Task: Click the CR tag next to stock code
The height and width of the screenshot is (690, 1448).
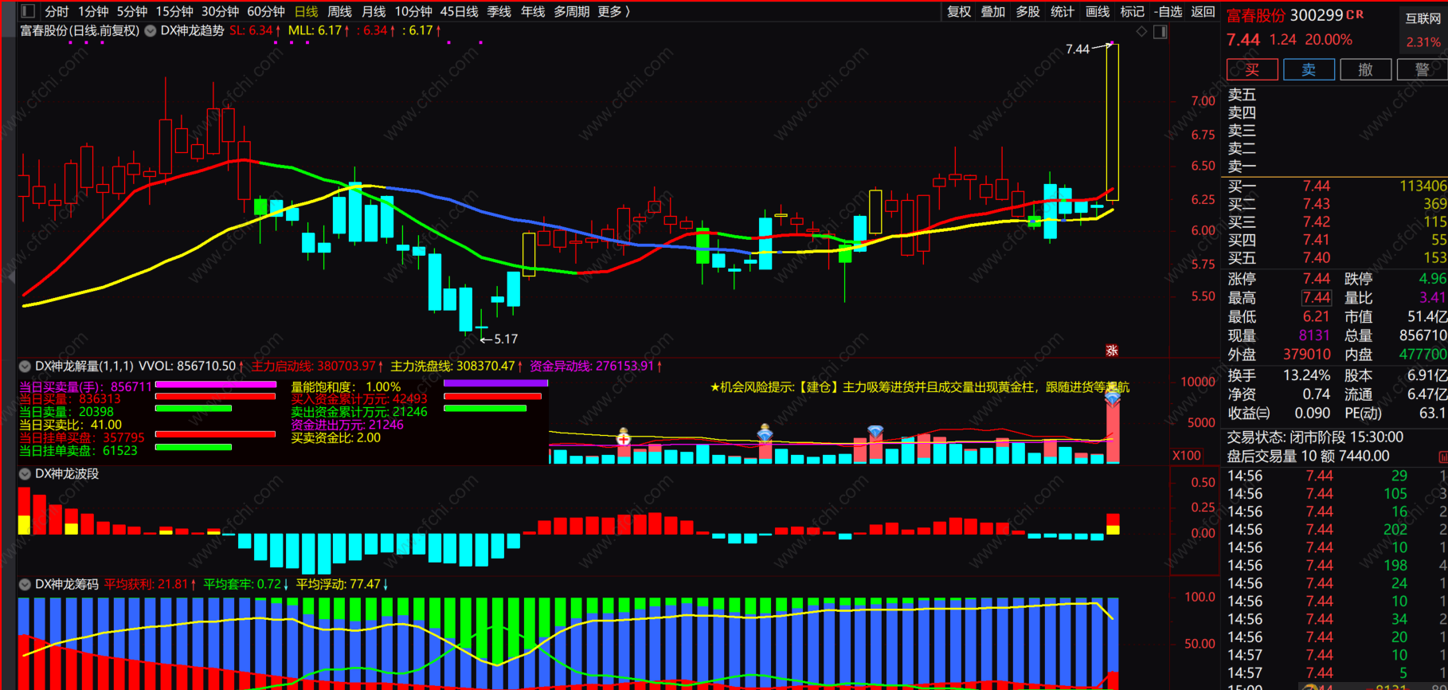Action: point(1355,15)
